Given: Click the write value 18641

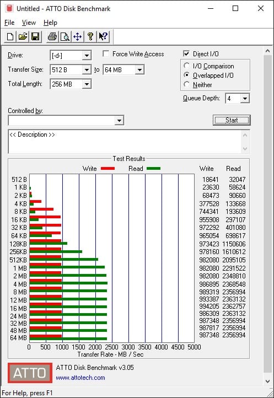Looking at the screenshot, I should point(210,180).
